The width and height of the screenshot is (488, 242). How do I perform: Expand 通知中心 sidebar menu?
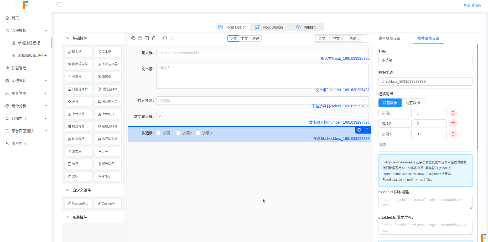(x=26, y=118)
